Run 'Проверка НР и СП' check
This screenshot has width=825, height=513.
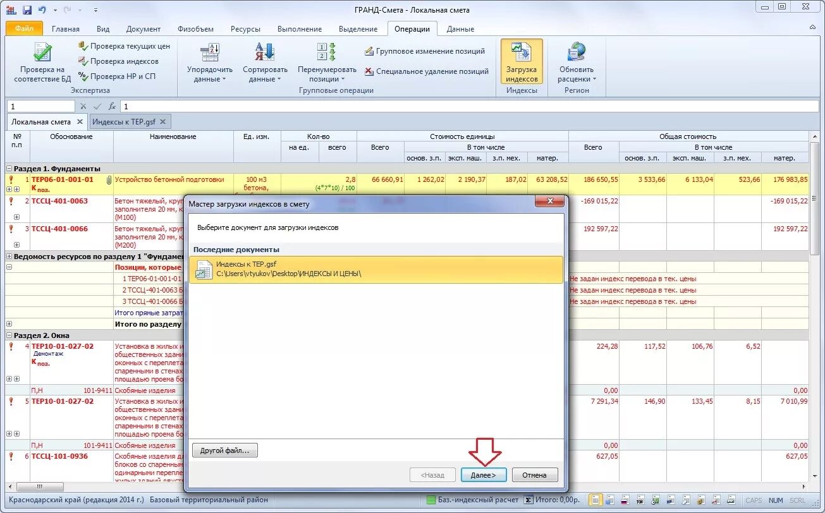[116, 76]
